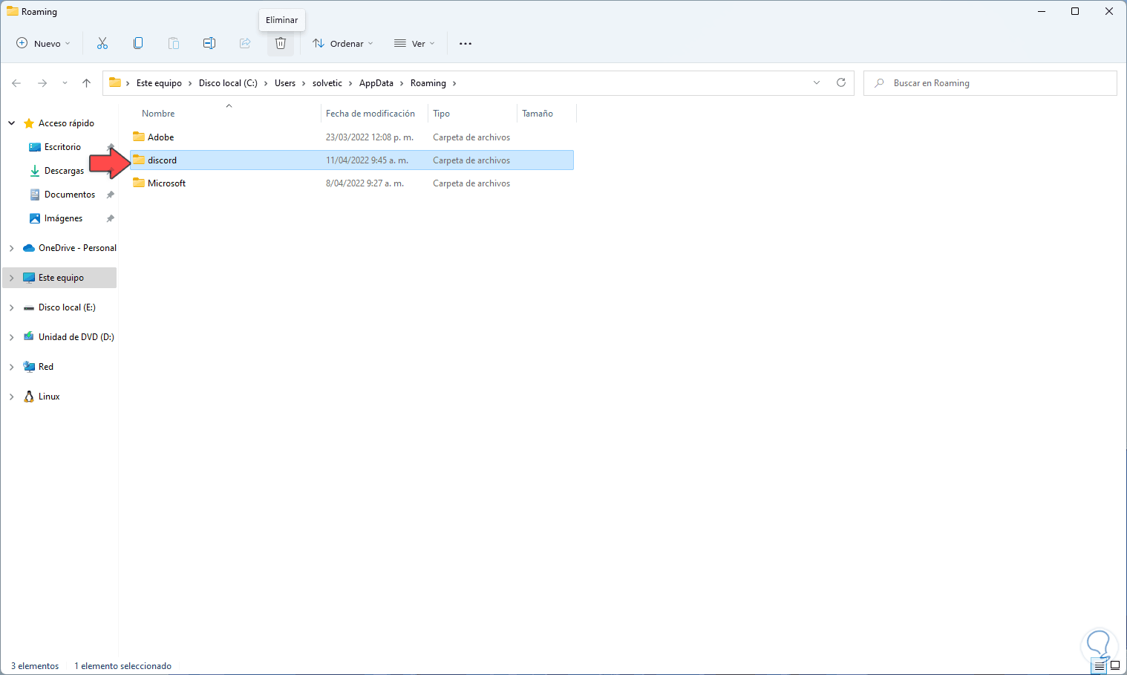Image resolution: width=1127 pixels, height=675 pixels.
Task: Expand the OneDrive - Personal node
Action: pos(12,248)
